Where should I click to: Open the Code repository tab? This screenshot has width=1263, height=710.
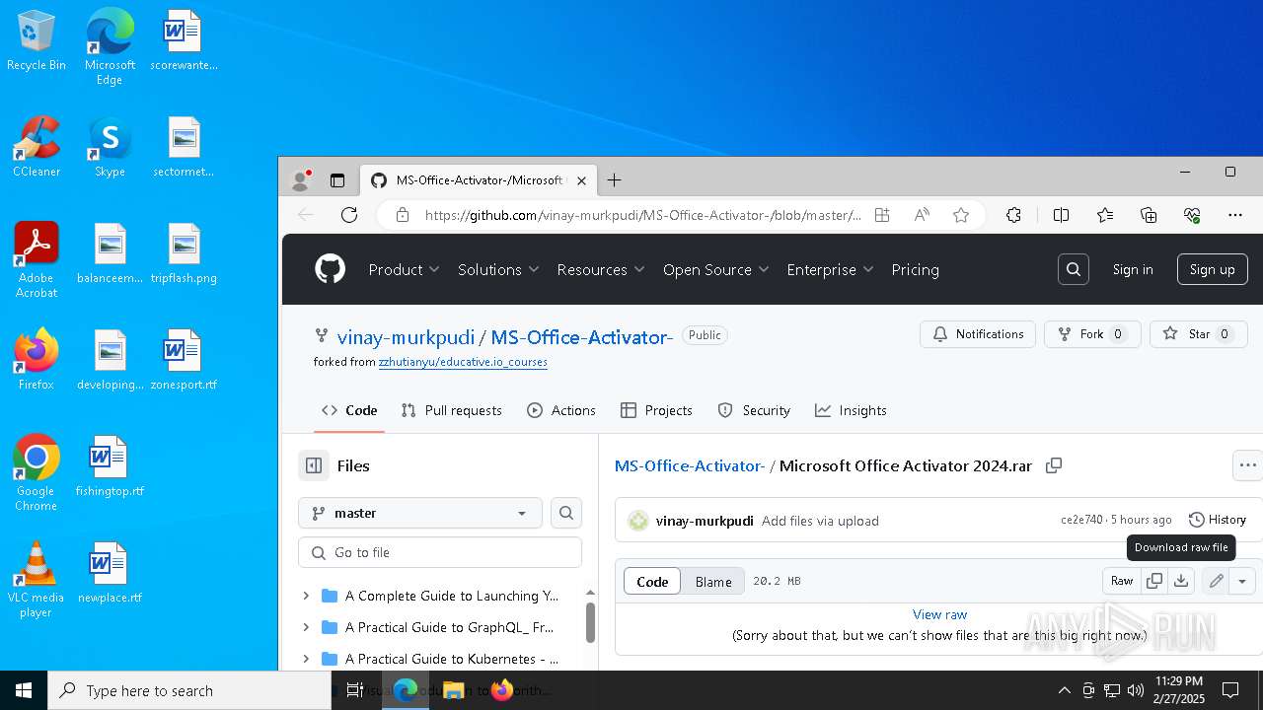[349, 410]
